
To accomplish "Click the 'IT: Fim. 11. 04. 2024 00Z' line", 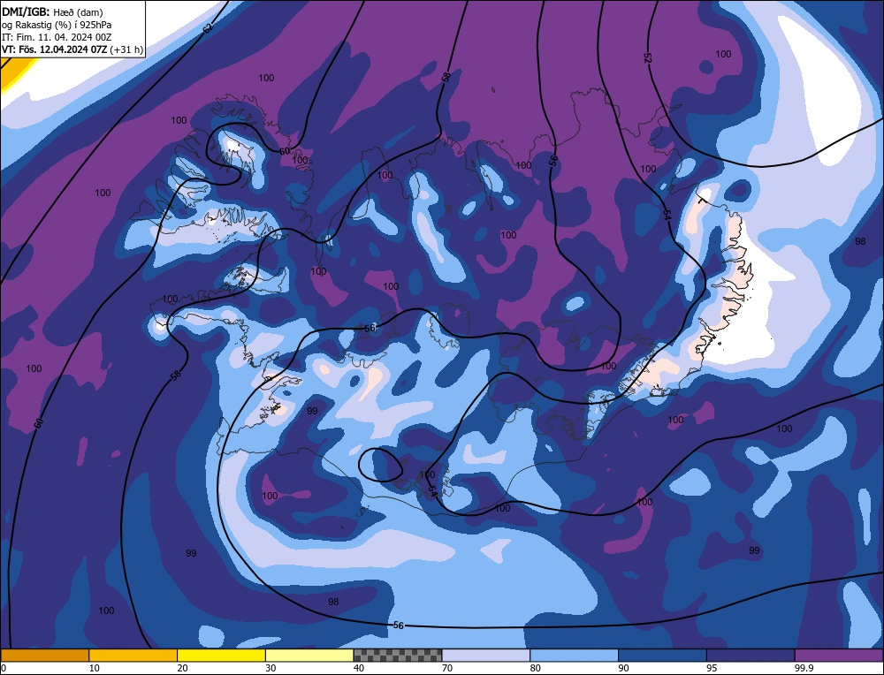I will 57,37.
